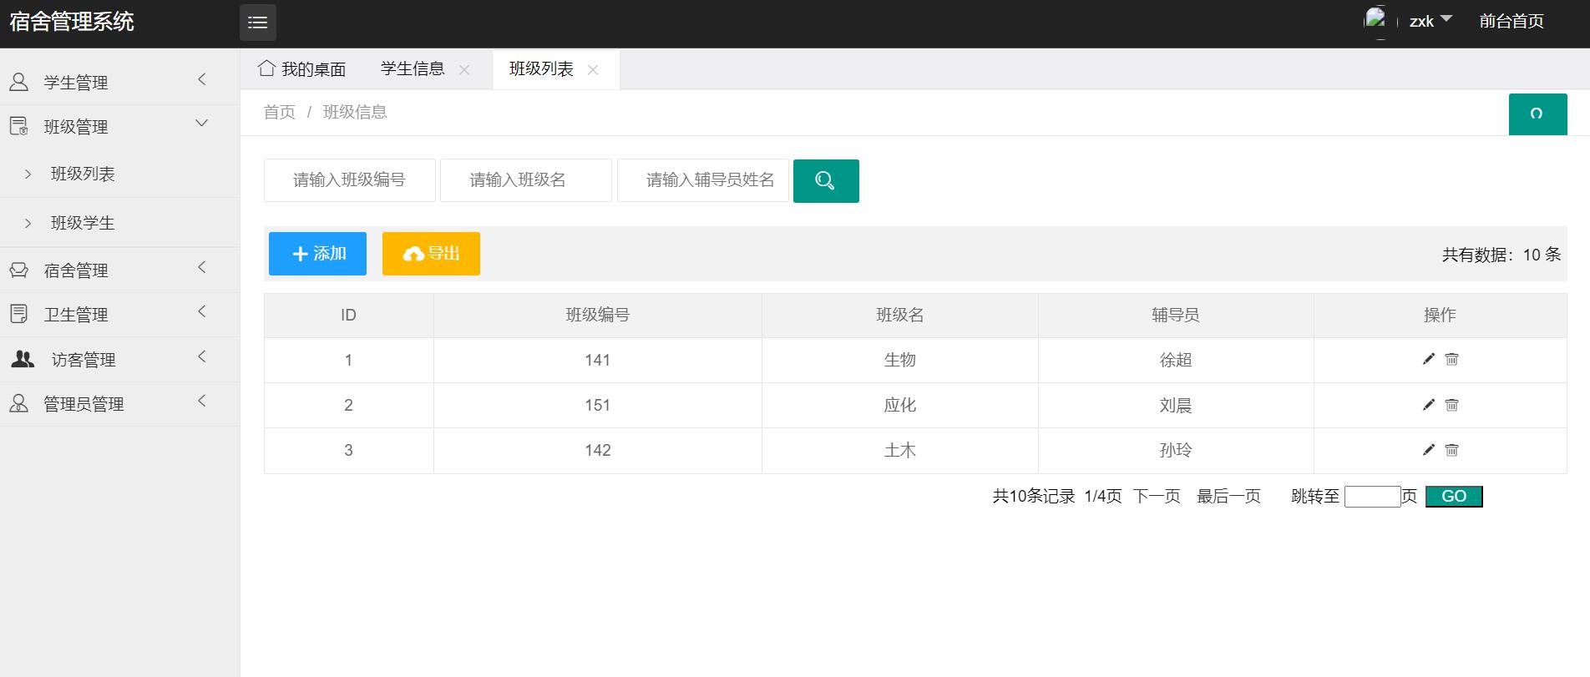Viewport: 1590px width, 677px height.
Task: Click the class number cell 142
Action: point(598,450)
